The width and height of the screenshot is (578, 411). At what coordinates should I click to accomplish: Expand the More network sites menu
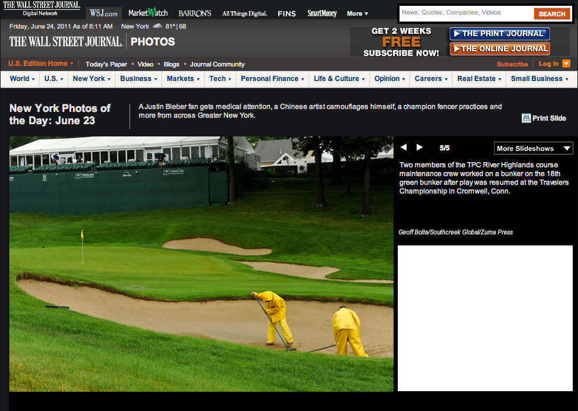point(357,13)
